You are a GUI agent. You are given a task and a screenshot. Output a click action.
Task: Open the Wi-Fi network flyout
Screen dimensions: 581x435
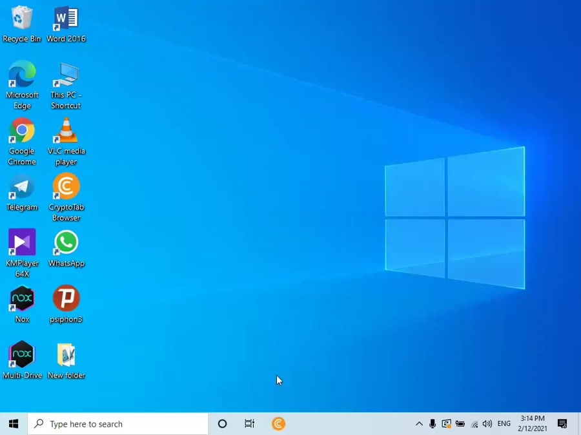[474, 424]
